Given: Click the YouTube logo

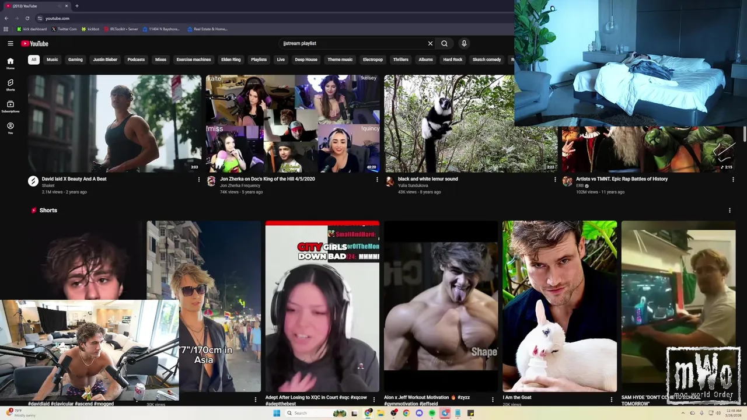Looking at the screenshot, I should [x=35, y=43].
